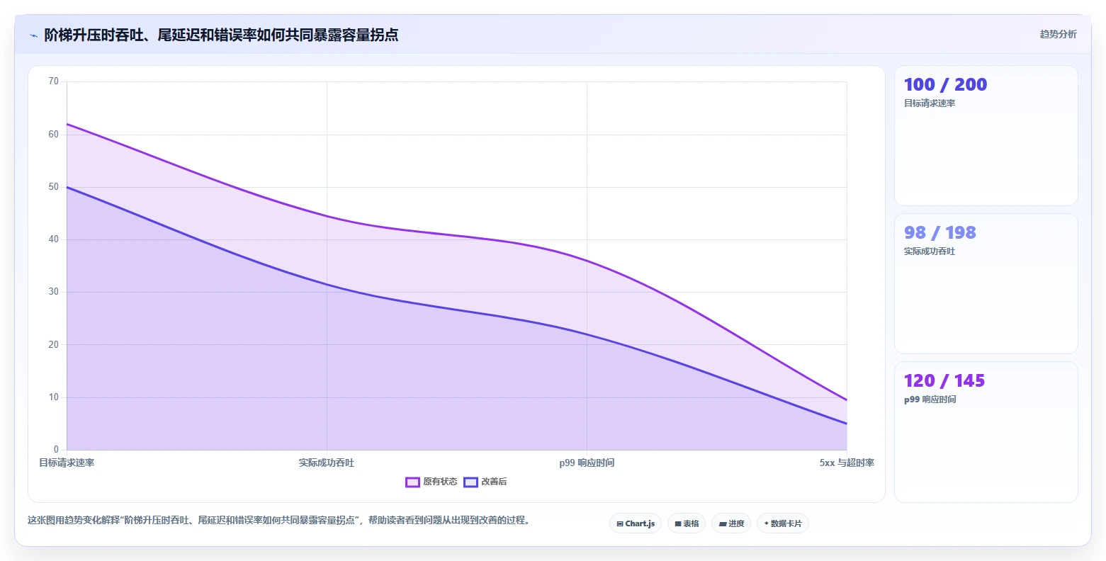This screenshot has width=1106, height=561.
Task: Click the 20 y-axis tick label
Action: coord(54,344)
